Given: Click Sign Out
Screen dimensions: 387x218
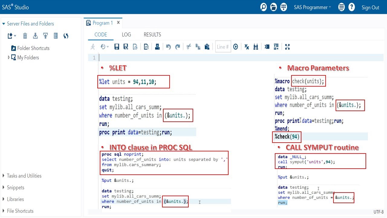Looking at the screenshot, I should (x=370, y=8).
